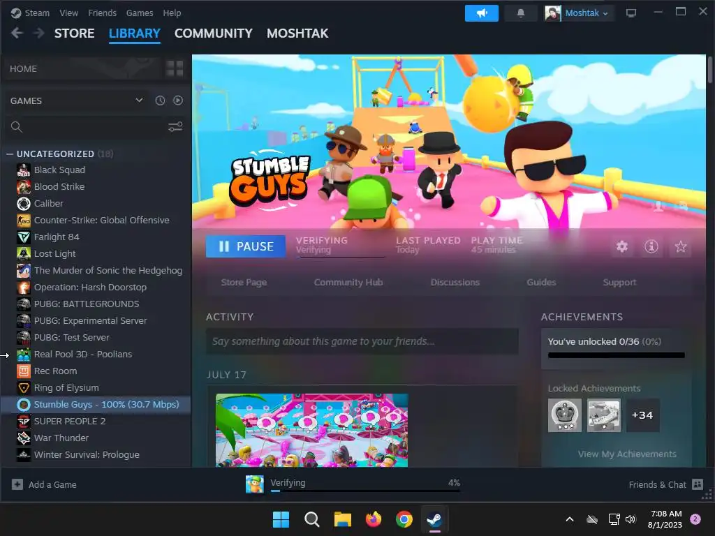715x536 pixels.
Task: Open the View menu
Action: (x=69, y=13)
